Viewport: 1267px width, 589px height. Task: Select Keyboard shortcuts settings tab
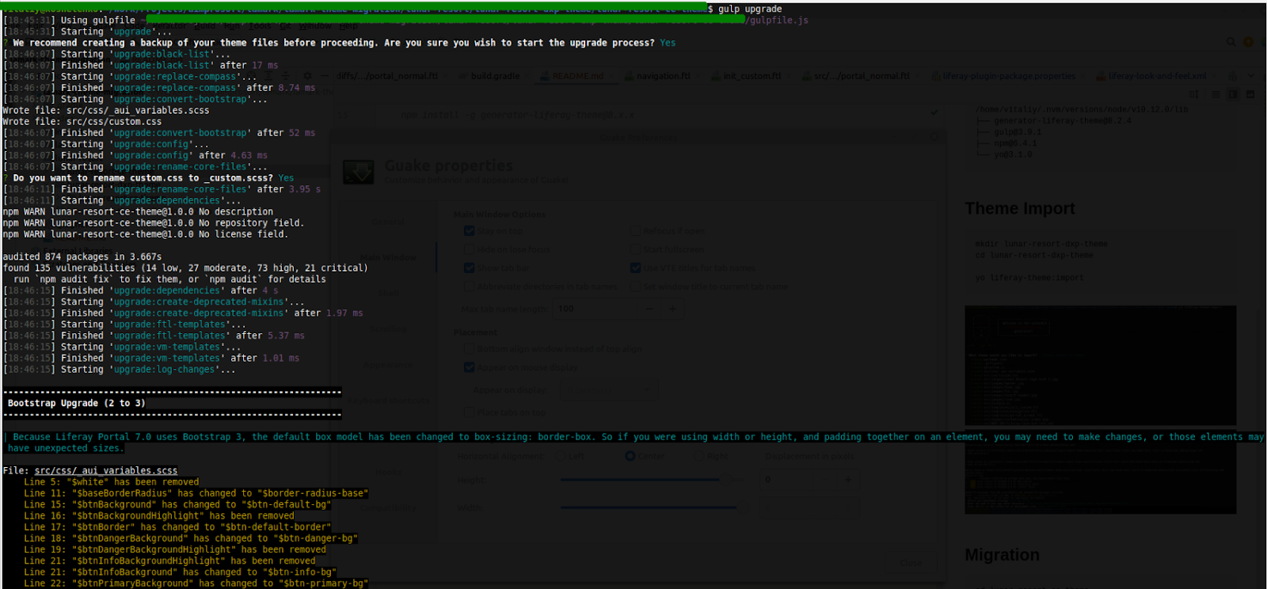(388, 401)
